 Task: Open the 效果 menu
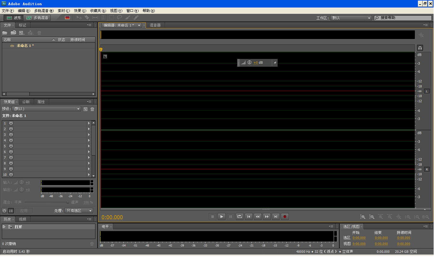click(x=80, y=11)
